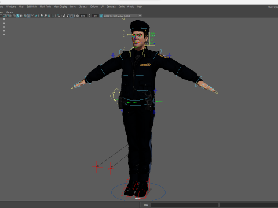Open the Edit Mesh menu
278x208 pixels.
(x=32, y=6)
